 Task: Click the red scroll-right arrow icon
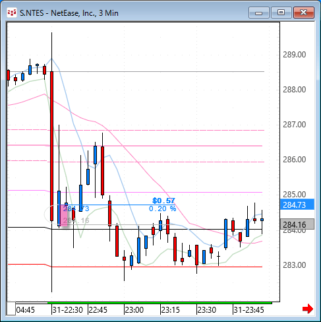point(308,309)
